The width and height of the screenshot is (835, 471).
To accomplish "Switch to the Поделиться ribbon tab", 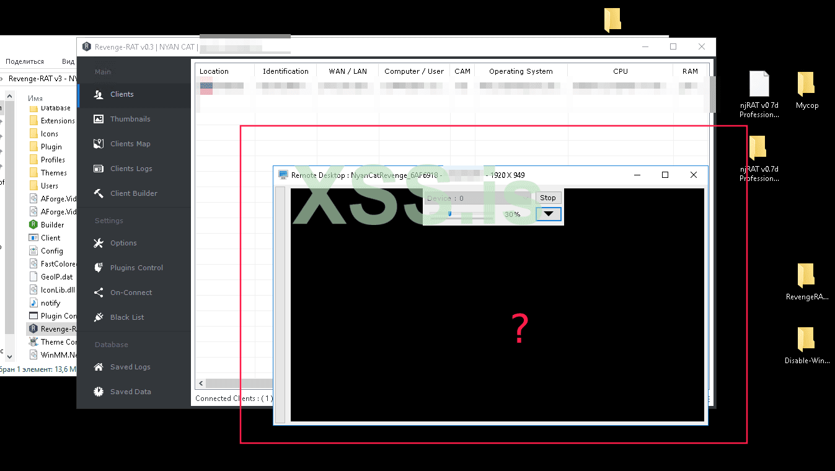I will click(x=24, y=61).
